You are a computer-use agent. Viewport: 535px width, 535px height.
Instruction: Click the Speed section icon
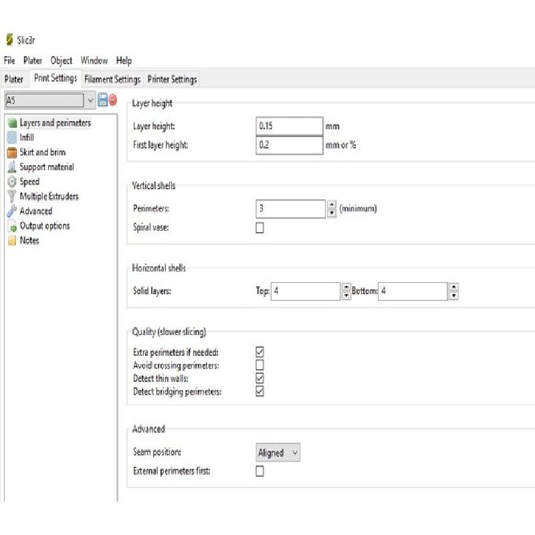click(12, 181)
